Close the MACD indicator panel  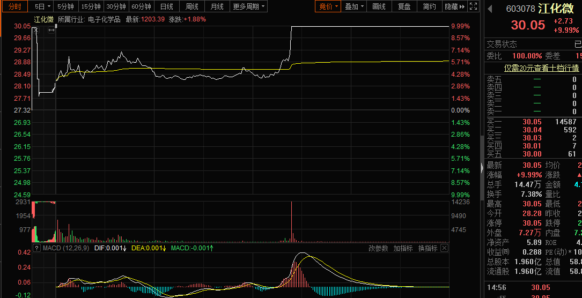444,248
